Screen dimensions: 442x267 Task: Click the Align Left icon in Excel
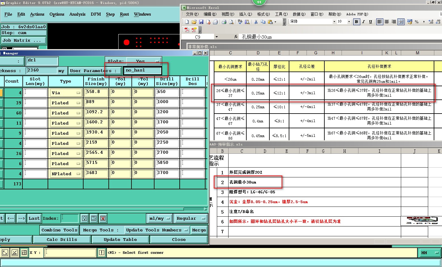(x=380, y=22)
